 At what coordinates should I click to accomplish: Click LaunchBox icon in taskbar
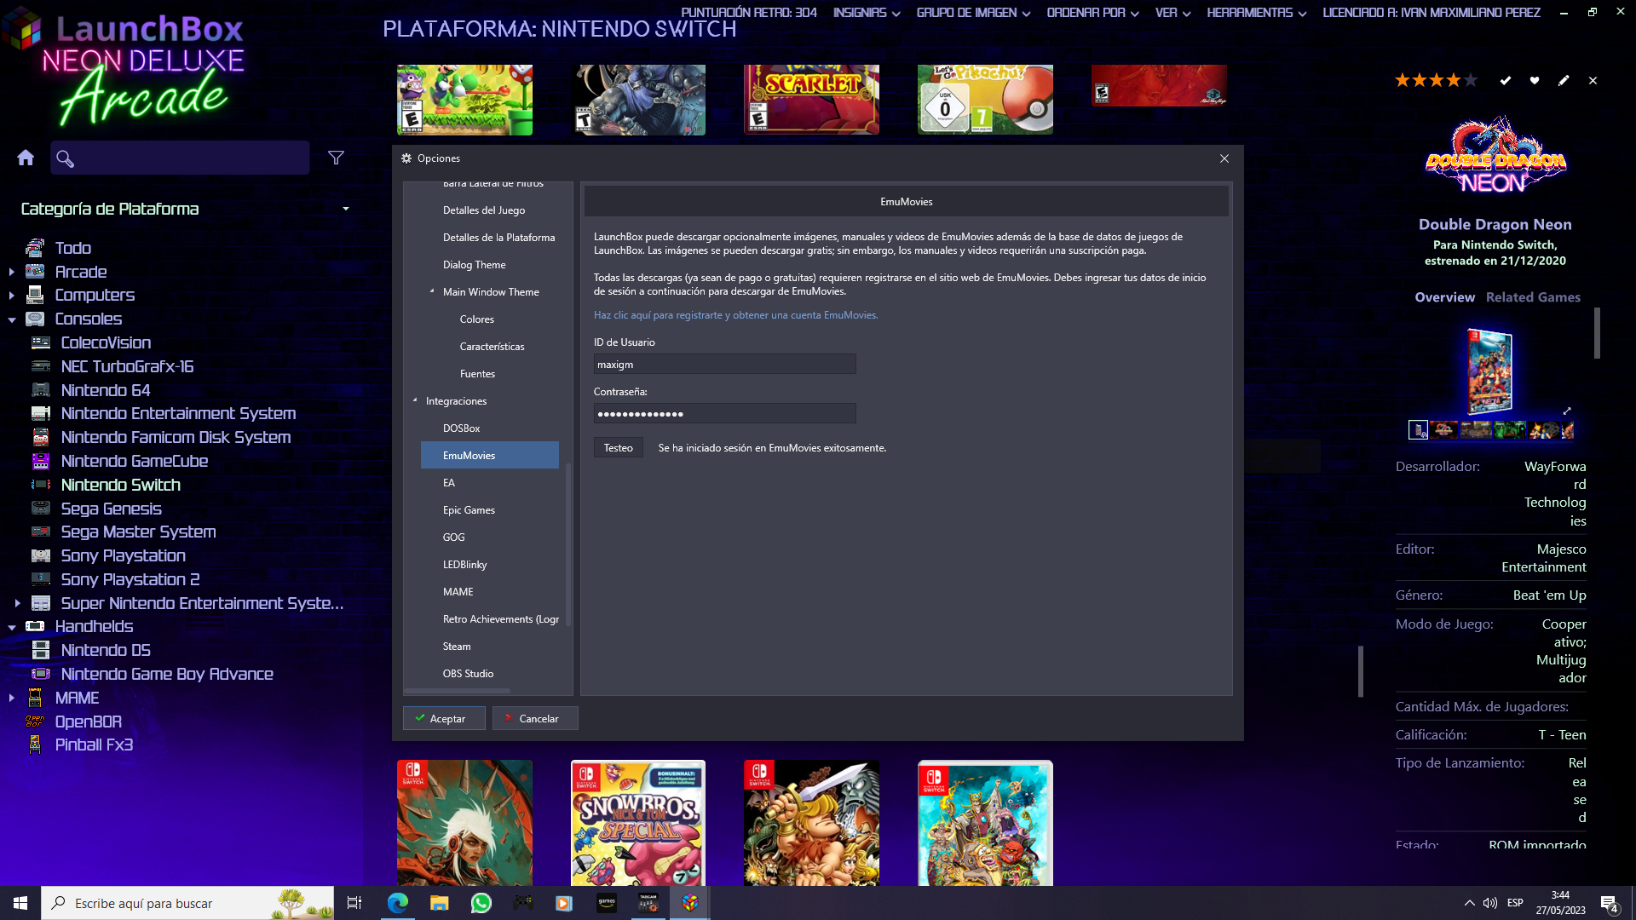[x=690, y=903]
